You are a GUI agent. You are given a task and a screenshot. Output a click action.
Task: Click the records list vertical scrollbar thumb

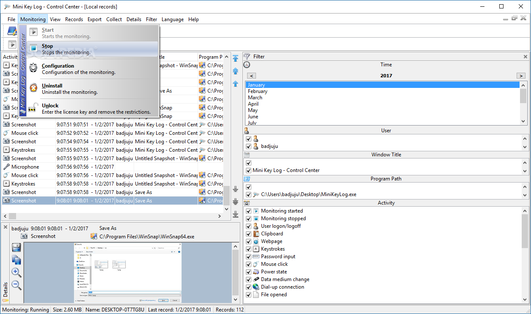click(227, 195)
